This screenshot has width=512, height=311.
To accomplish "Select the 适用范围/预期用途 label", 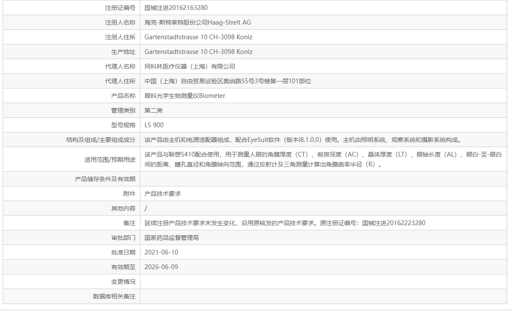I will (x=110, y=160).
